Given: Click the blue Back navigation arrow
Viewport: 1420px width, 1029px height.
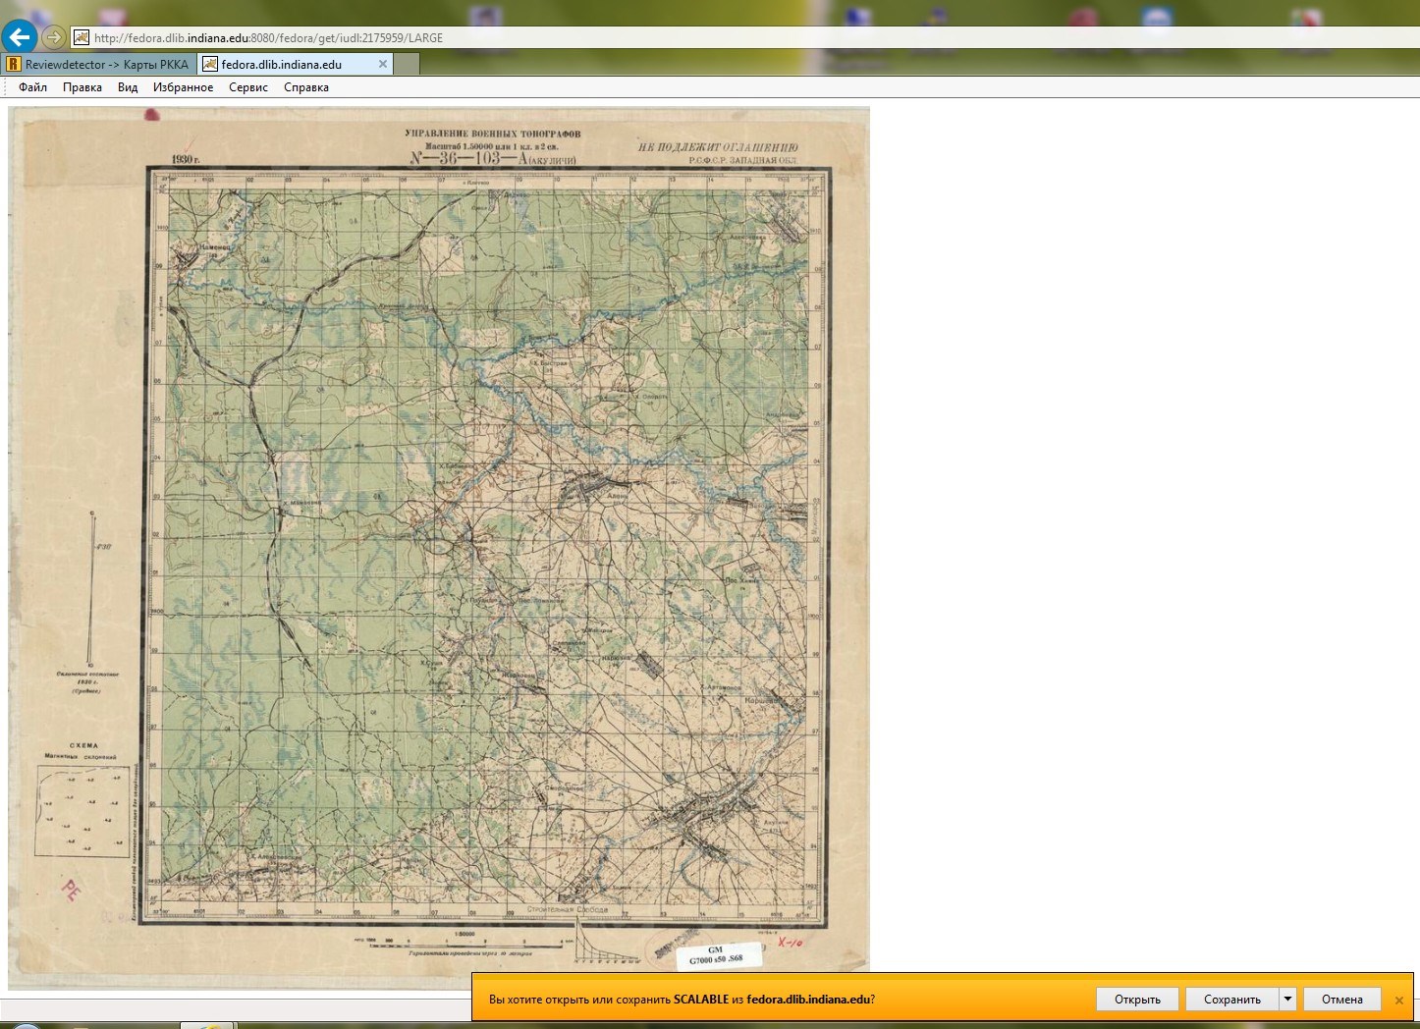Looking at the screenshot, I should [x=20, y=37].
